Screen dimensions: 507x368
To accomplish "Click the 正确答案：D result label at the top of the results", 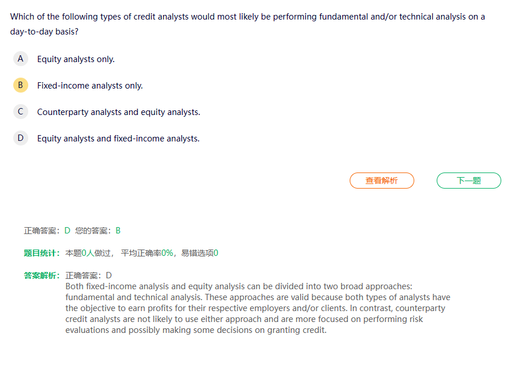I will pos(47,231).
